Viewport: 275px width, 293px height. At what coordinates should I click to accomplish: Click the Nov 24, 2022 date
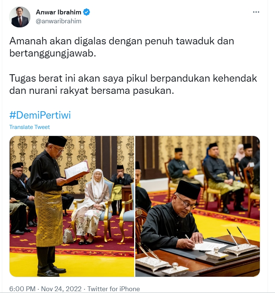coord(61,289)
